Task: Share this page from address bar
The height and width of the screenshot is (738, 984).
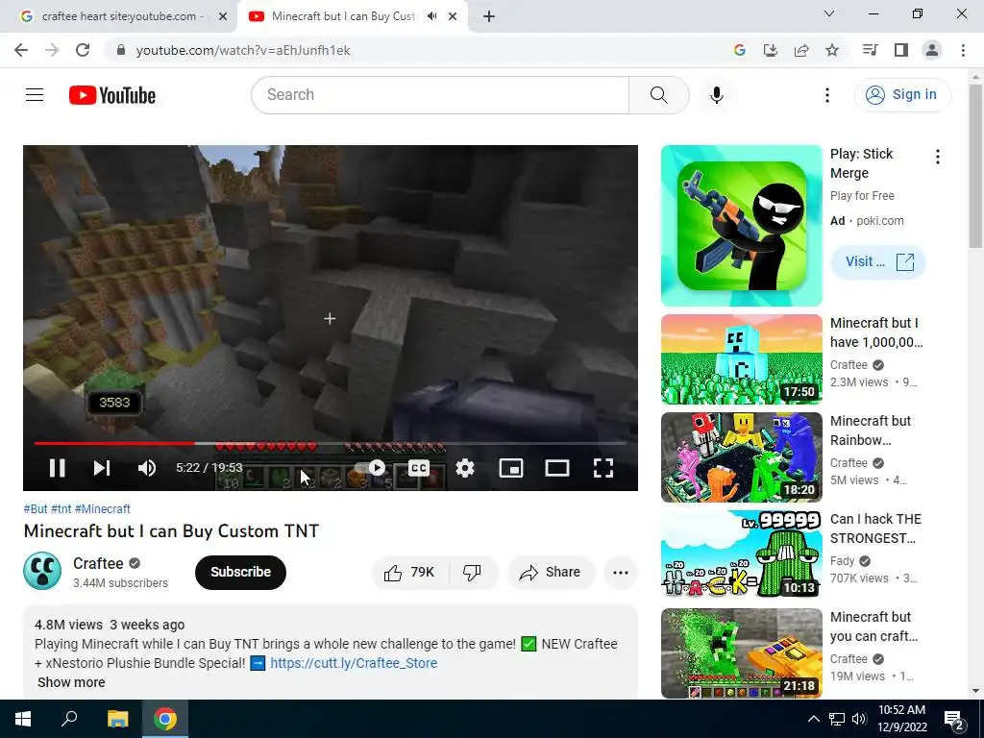Action: pyautogui.click(x=801, y=50)
